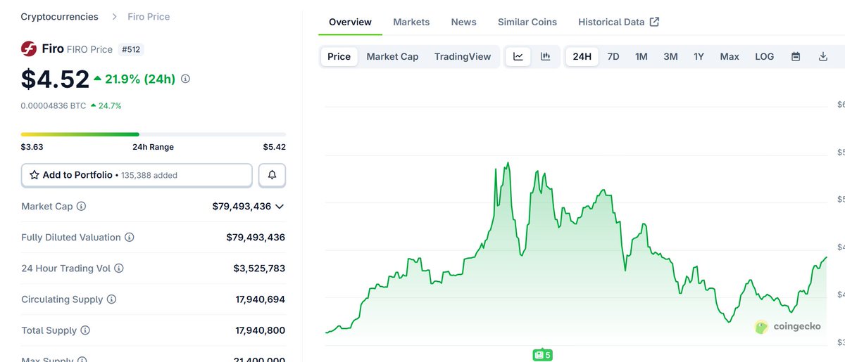Image resolution: width=845 pixels, height=362 pixels.
Task: Select the 1M time range
Action: click(x=641, y=56)
